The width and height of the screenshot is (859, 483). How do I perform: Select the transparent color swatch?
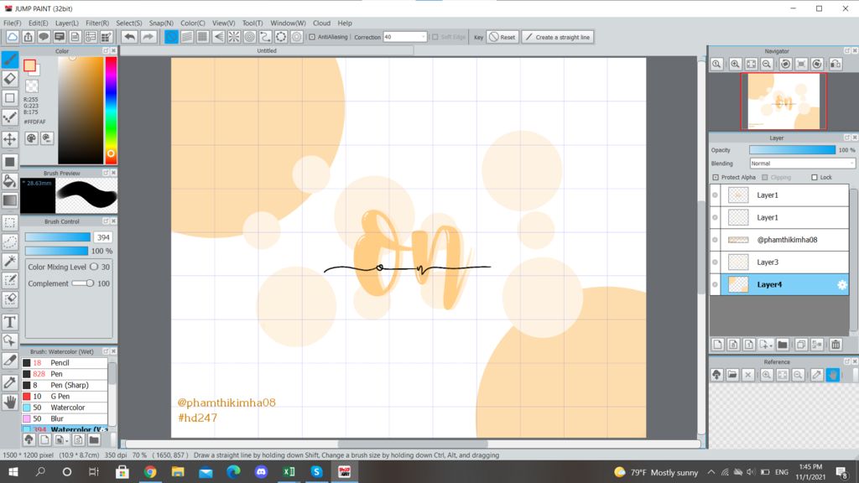coord(32,86)
